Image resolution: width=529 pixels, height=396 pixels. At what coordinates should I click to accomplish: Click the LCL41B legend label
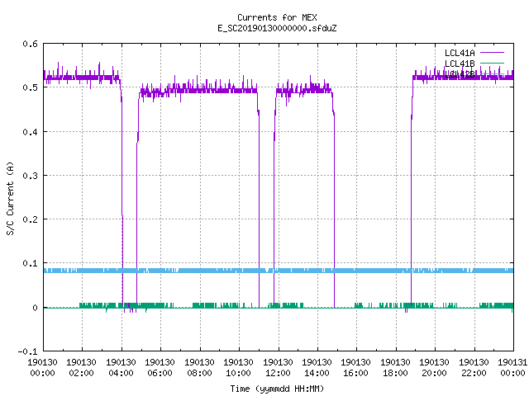coord(460,64)
